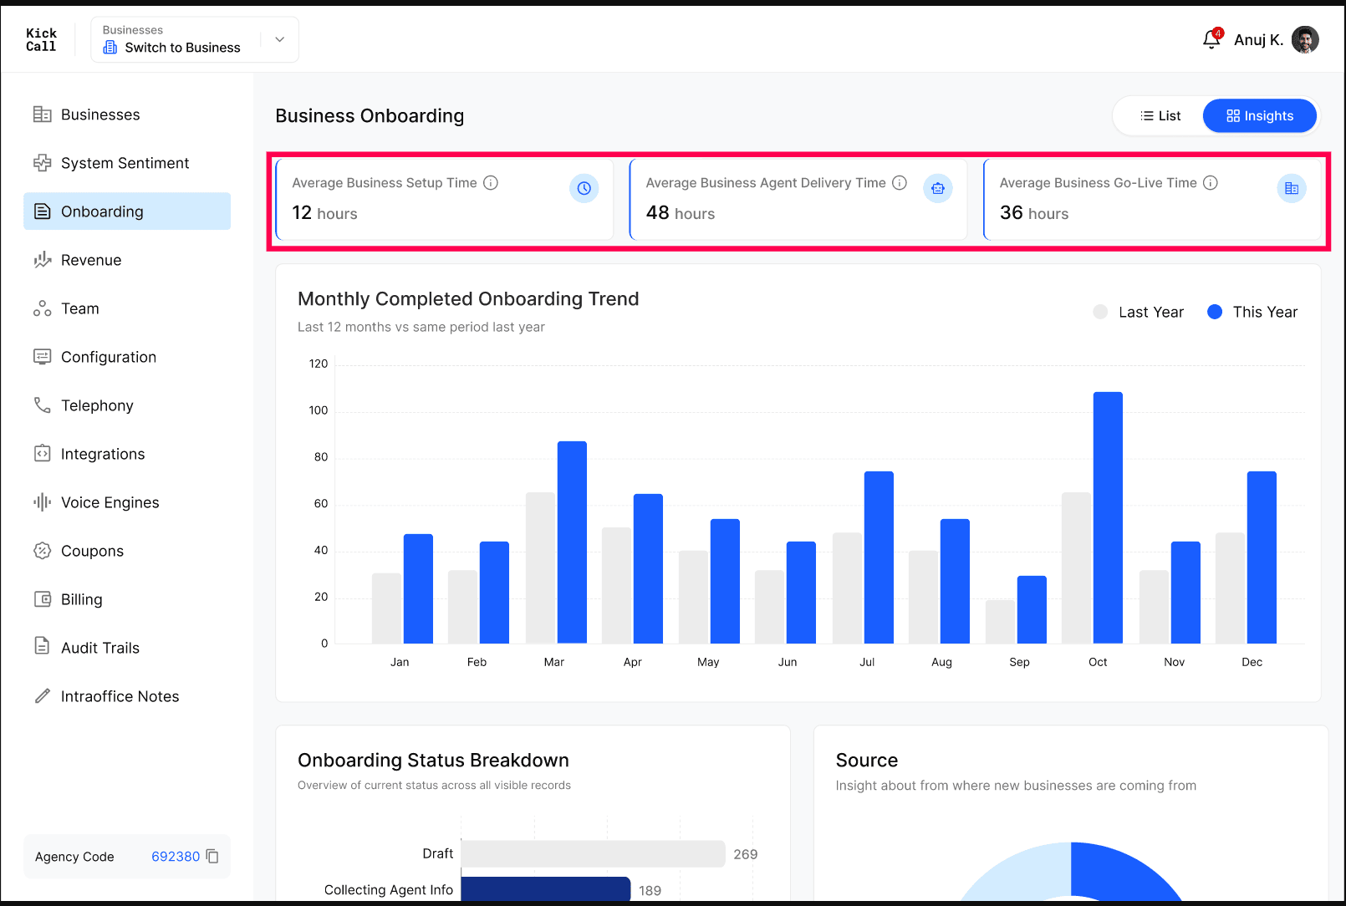Go to the Revenue section
The image size is (1346, 906).
127,260
